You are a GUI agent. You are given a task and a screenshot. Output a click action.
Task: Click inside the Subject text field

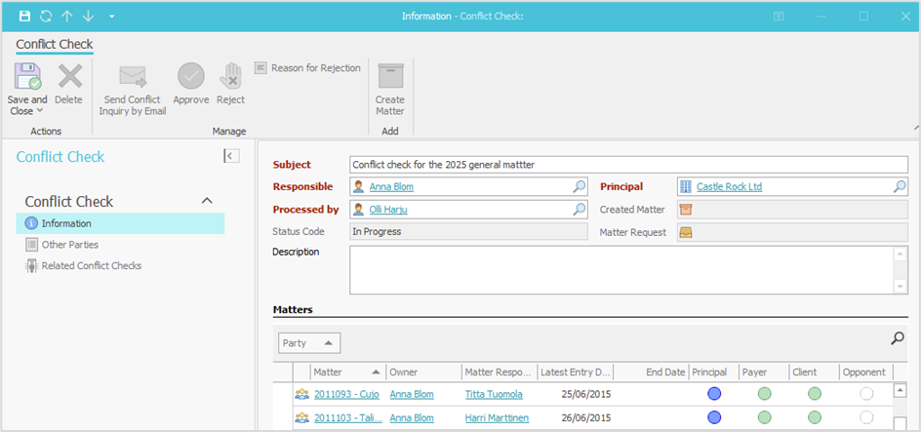(627, 165)
